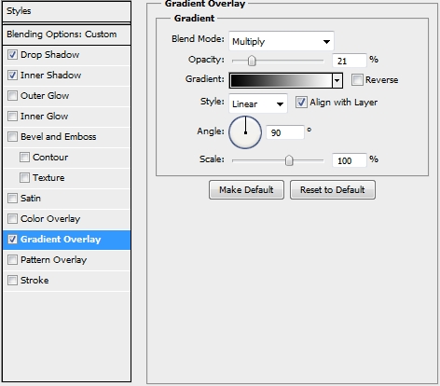
Task: Expand the gradient picker arrow
Action: click(337, 81)
